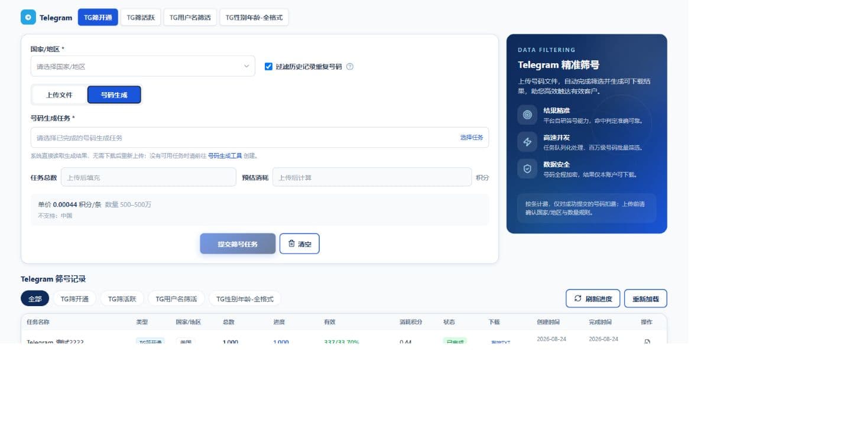The height and width of the screenshot is (429, 860).
Task: Click the 进度 column header
Action: 279,322
